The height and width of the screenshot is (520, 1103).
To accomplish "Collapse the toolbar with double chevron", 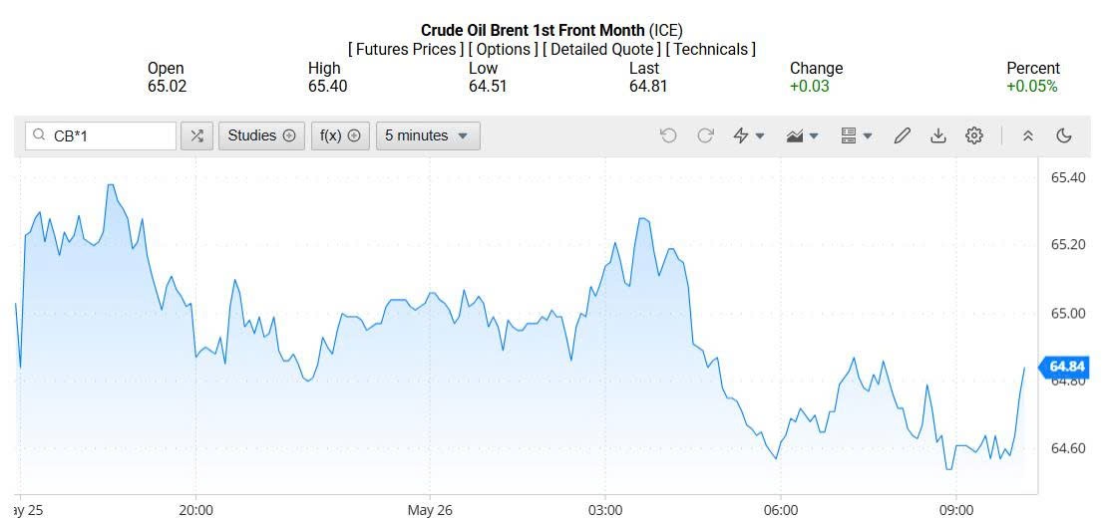I will pyautogui.click(x=1028, y=135).
